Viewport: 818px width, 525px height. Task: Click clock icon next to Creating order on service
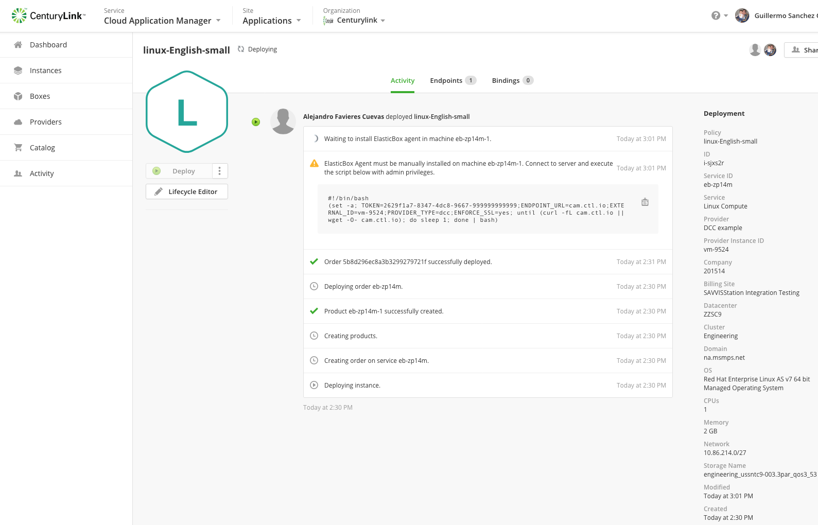tap(314, 360)
